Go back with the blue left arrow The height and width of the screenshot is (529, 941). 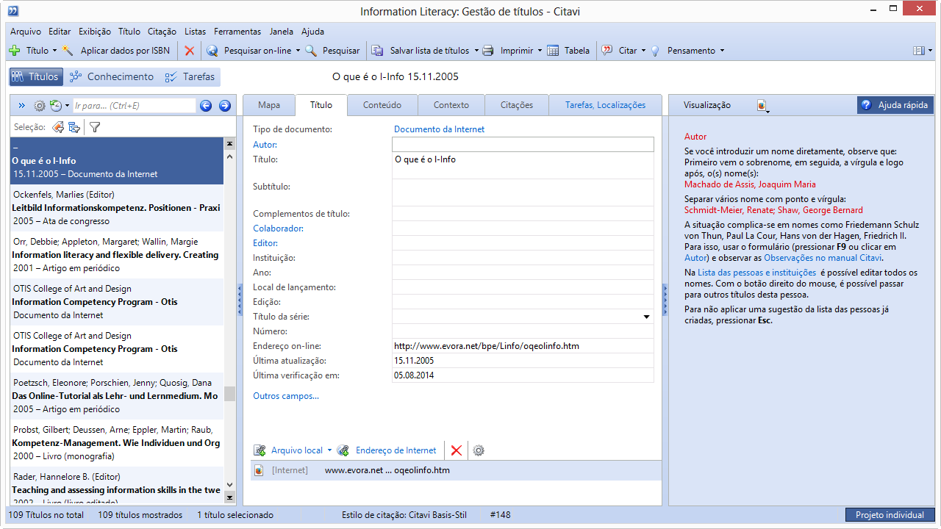(x=206, y=106)
